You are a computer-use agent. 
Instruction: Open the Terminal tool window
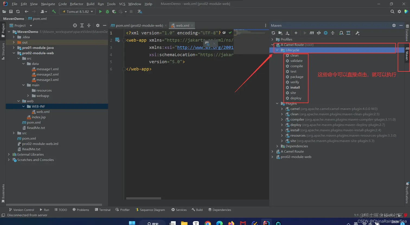click(102, 210)
